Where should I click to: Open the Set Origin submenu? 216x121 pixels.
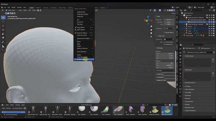[84, 24]
